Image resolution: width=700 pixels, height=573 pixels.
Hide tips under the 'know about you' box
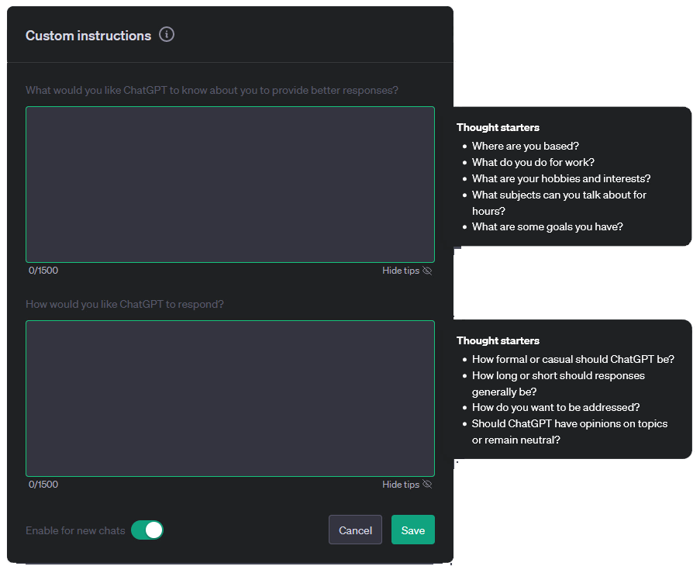[x=407, y=271]
